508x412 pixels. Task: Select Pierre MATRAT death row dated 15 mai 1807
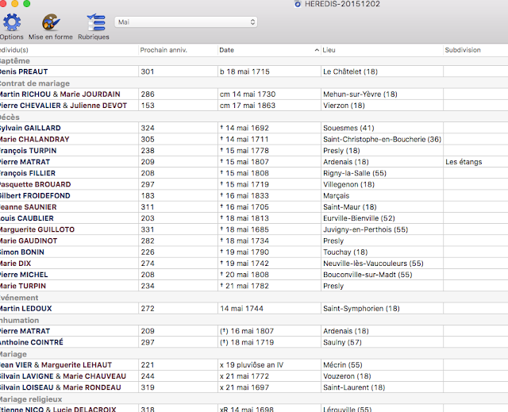pyautogui.click(x=254, y=162)
